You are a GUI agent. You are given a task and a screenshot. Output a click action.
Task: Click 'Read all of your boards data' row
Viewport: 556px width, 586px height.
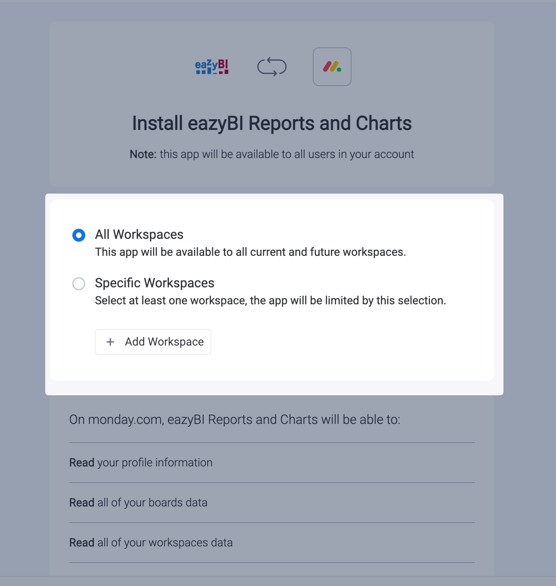pos(272,502)
